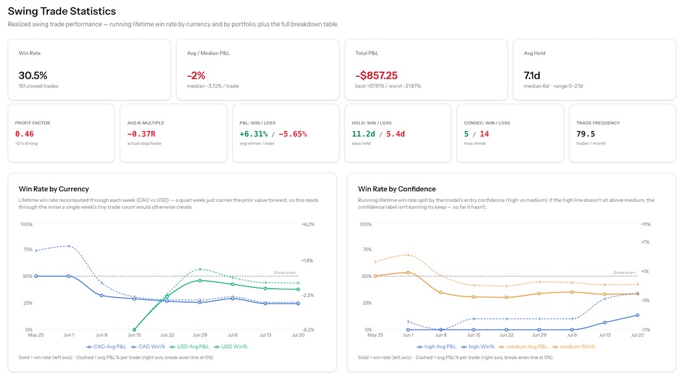The image size is (683, 379).
Task: Click the 30.5% win rate value
Action: [x=33, y=75]
